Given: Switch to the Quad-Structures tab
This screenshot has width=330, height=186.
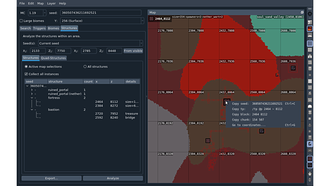Looking at the screenshot, I should point(53,58).
